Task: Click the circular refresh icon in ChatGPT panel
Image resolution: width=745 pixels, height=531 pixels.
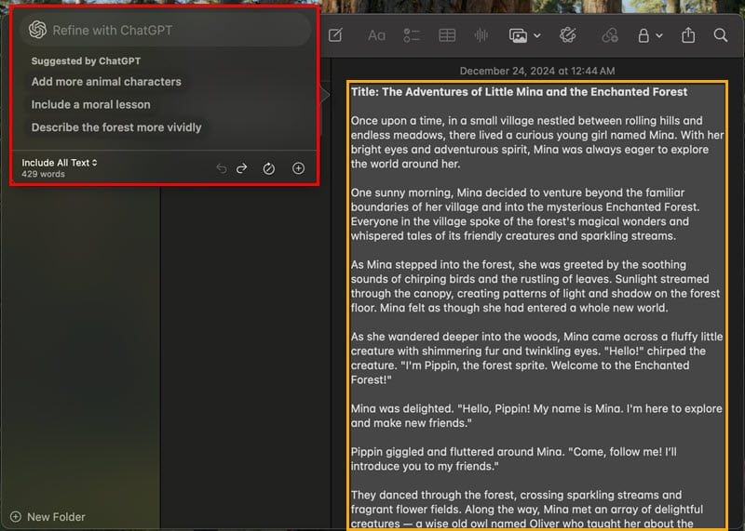Action: pyautogui.click(x=268, y=168)
